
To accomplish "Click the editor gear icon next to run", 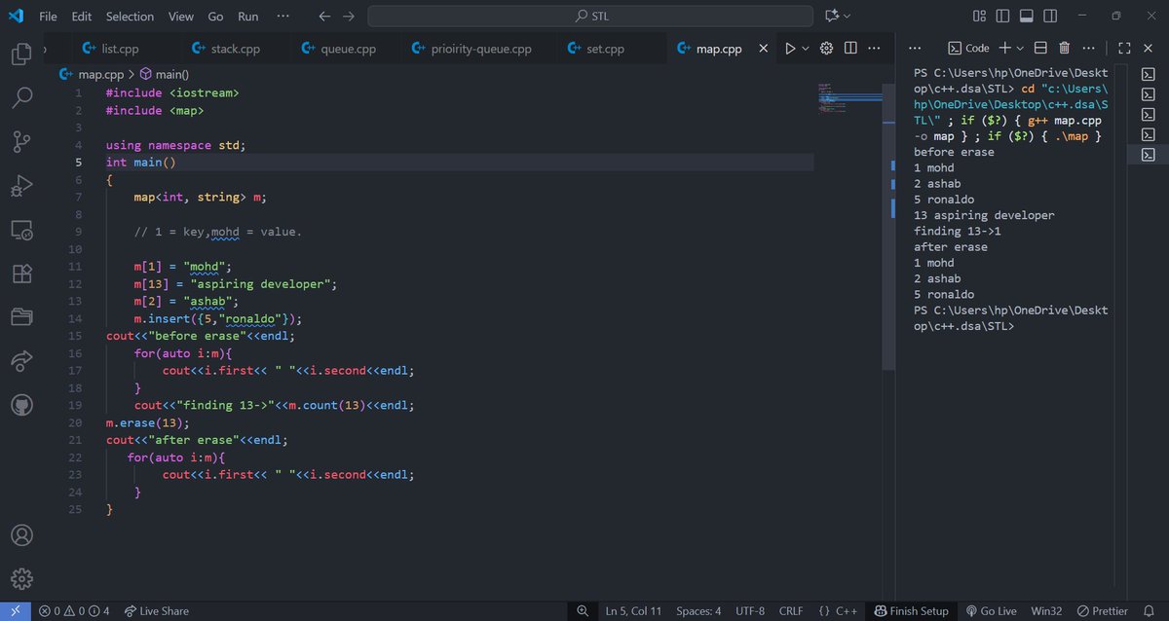I will [826, 49].
